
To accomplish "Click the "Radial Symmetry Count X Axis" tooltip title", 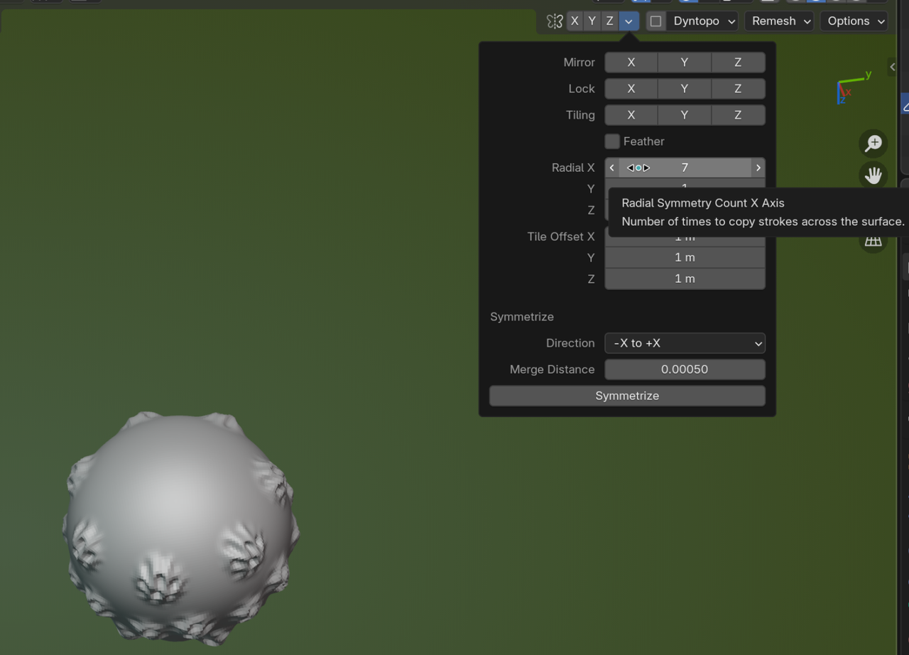I will [x=703, y=203].
